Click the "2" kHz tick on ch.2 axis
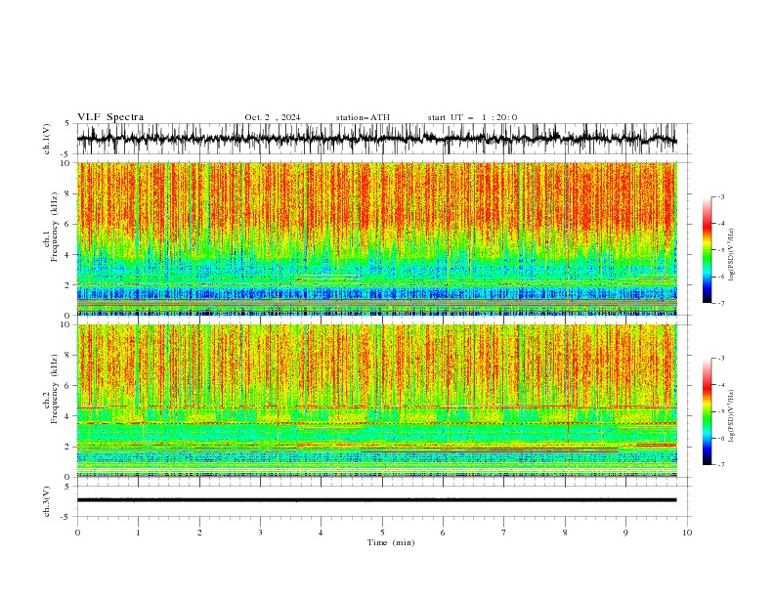Image resolution: width=774 pixels, height=598 pixels. 69,447
